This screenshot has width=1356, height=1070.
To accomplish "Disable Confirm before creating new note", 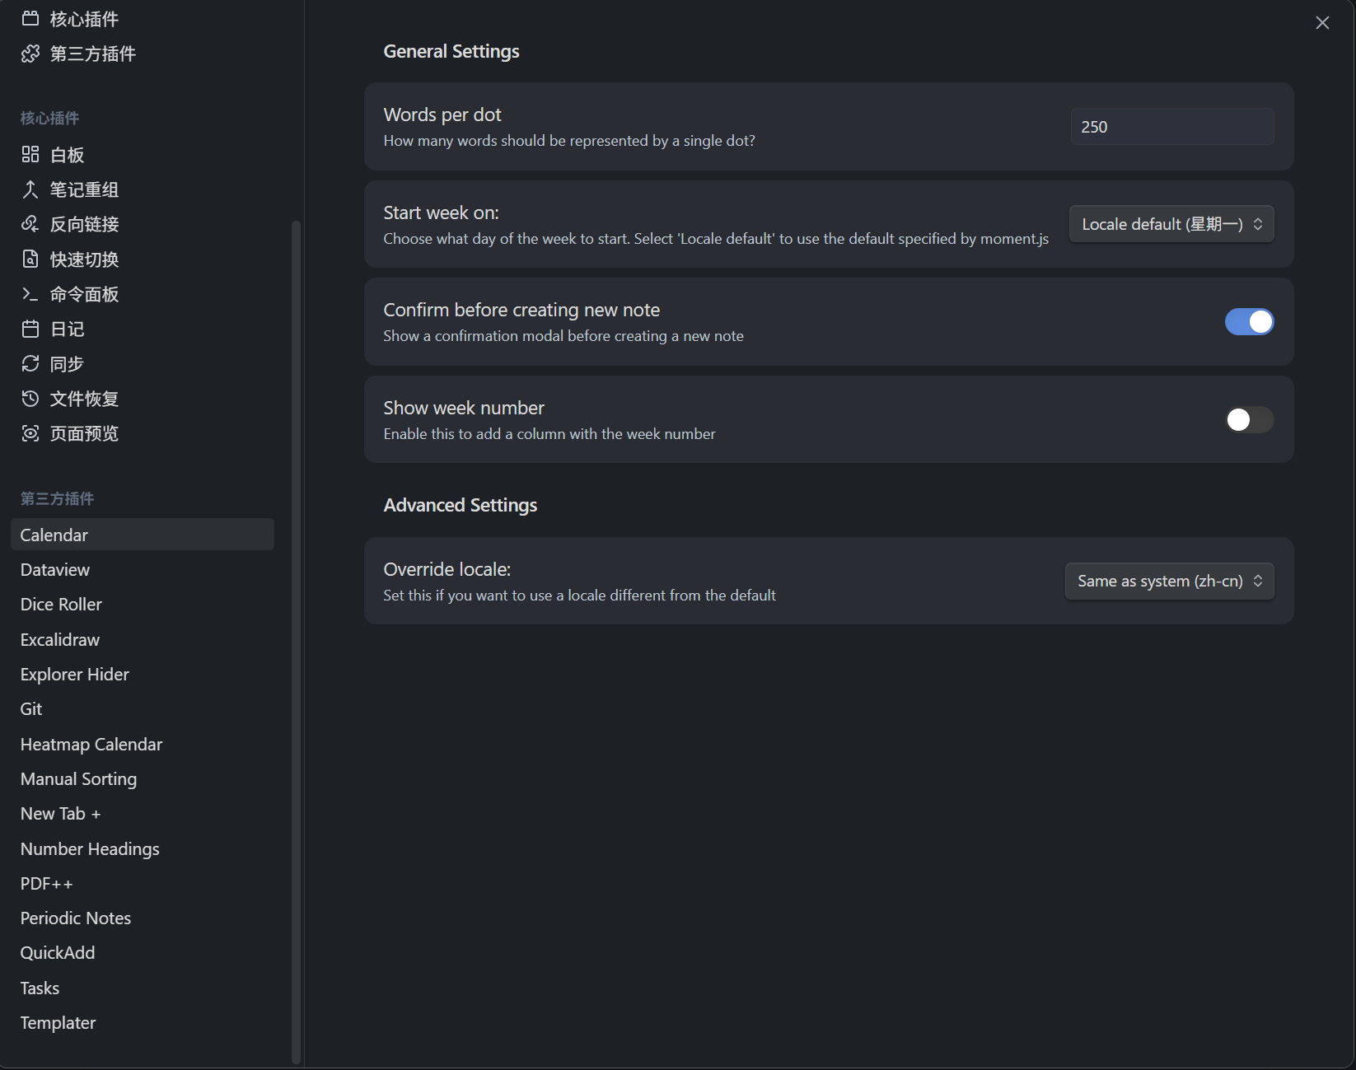I will click(x=1249, y=322).
